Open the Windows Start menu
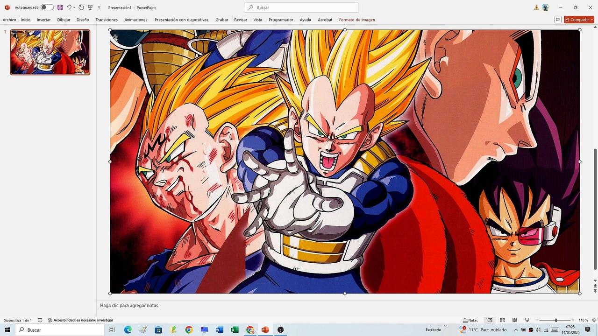 tap(7, 330)
